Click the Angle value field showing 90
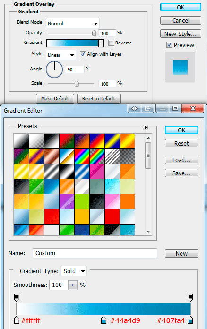 pos(75,69)
